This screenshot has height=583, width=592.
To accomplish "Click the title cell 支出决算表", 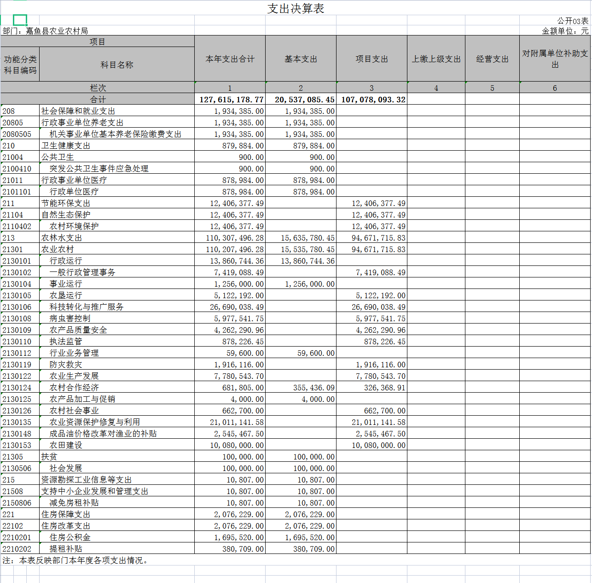I will (x=296, y=9).
